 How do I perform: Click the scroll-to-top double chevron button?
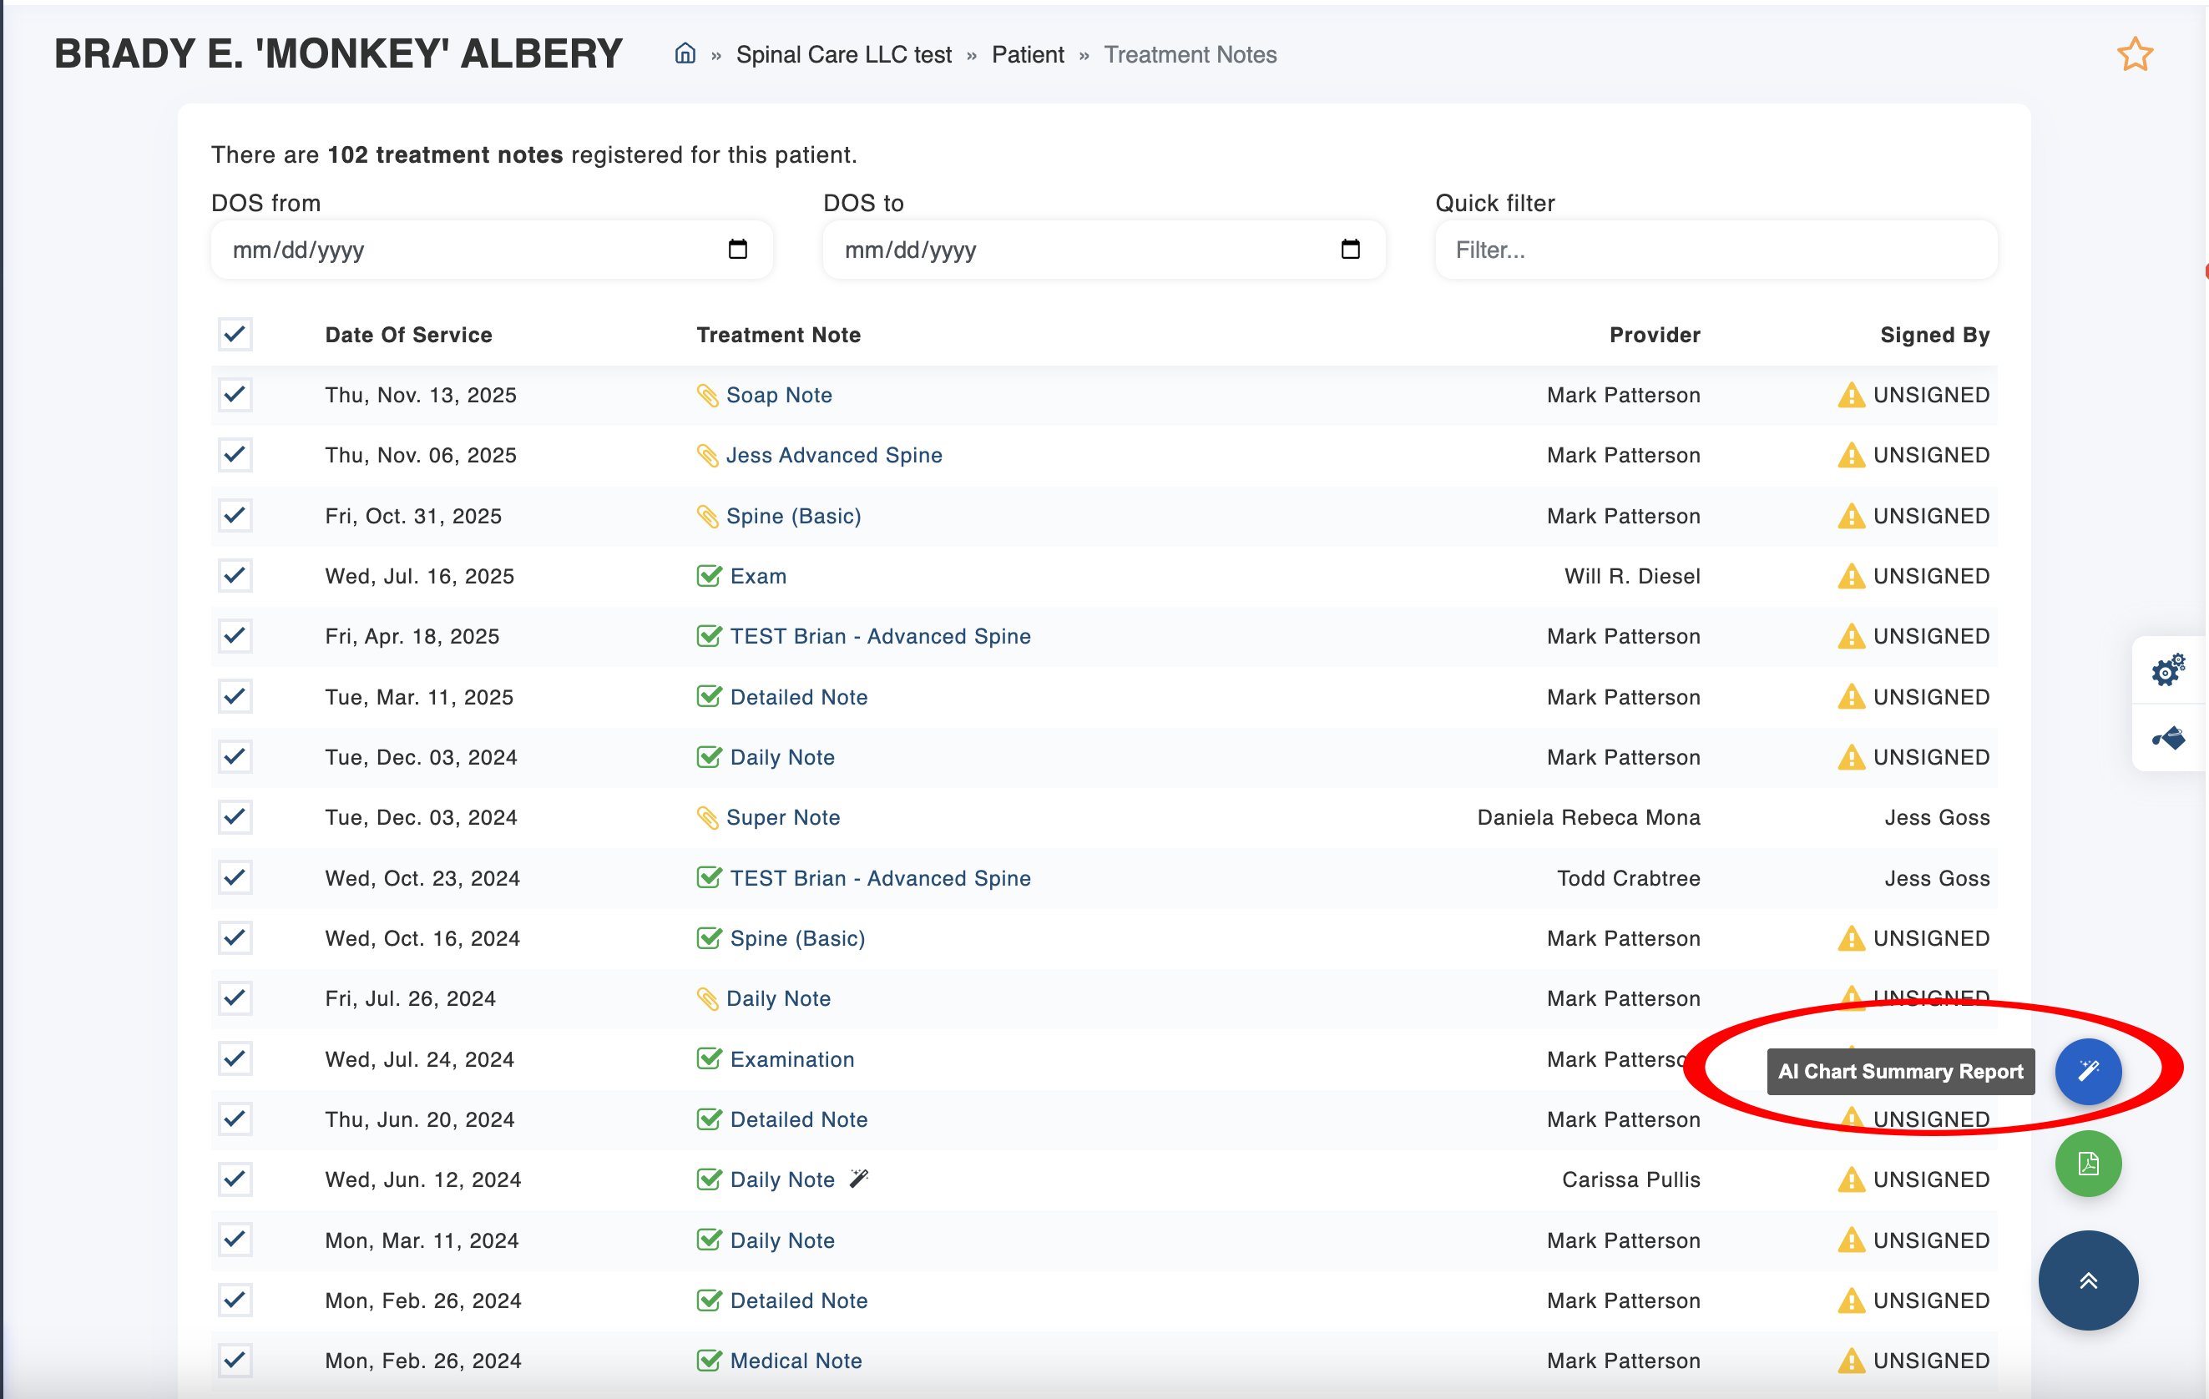pos(2087,1280)
